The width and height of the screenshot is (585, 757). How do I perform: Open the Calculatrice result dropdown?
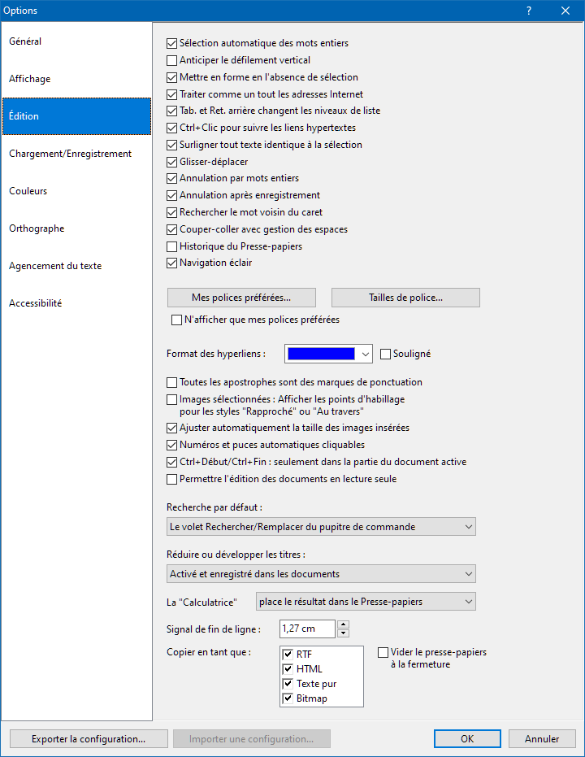coord(366,602)
